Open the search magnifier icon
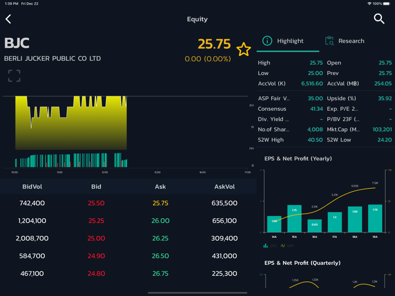 pyautogui.click(x=379, y=19)
